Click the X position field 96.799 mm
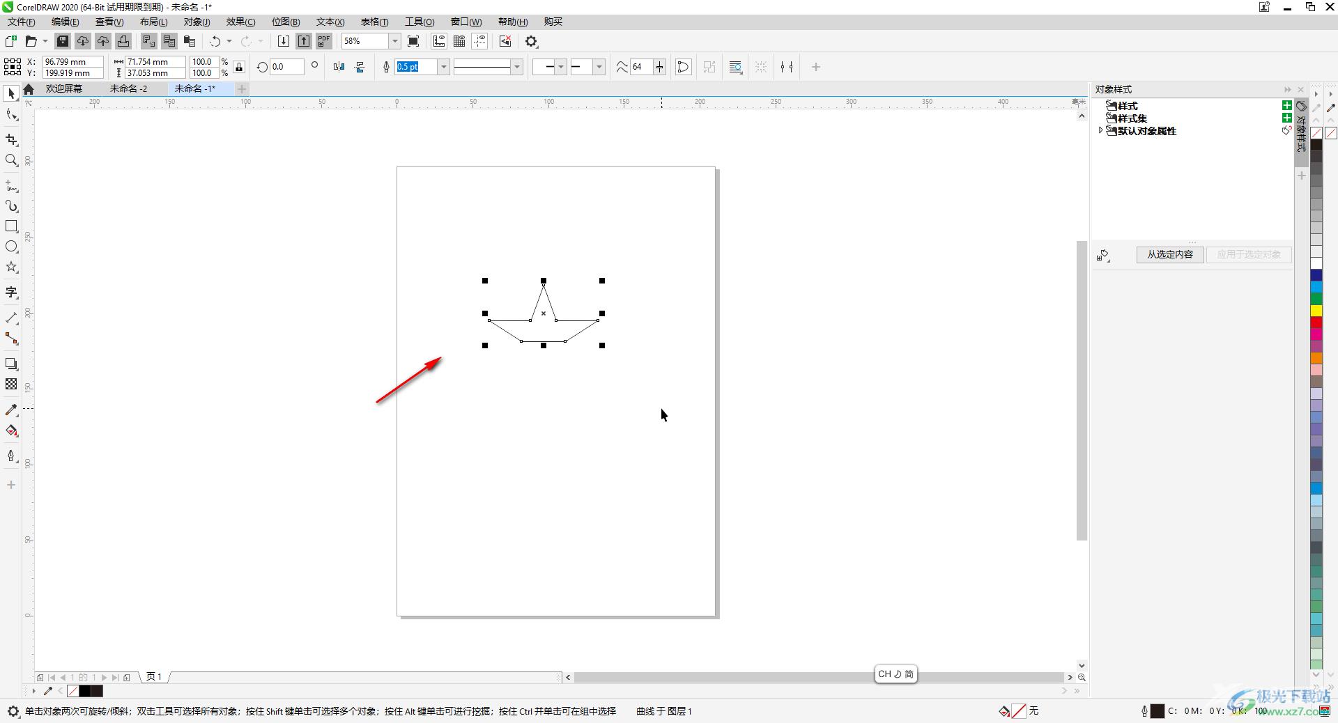Image resolution: width=1338 pixels, height=723 pixels. [x=72, y=61]
